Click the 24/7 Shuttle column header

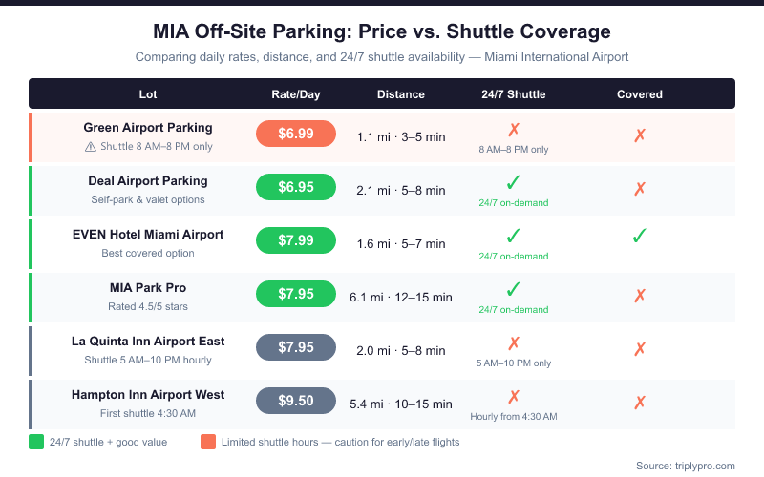tap(514, 94)
